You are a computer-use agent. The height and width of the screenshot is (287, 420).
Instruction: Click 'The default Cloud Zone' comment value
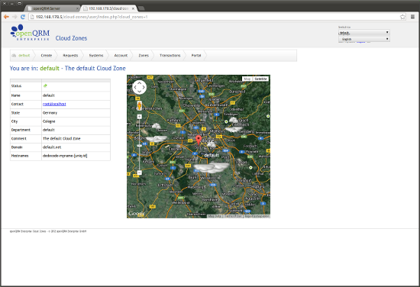click(x=62, y=138)
